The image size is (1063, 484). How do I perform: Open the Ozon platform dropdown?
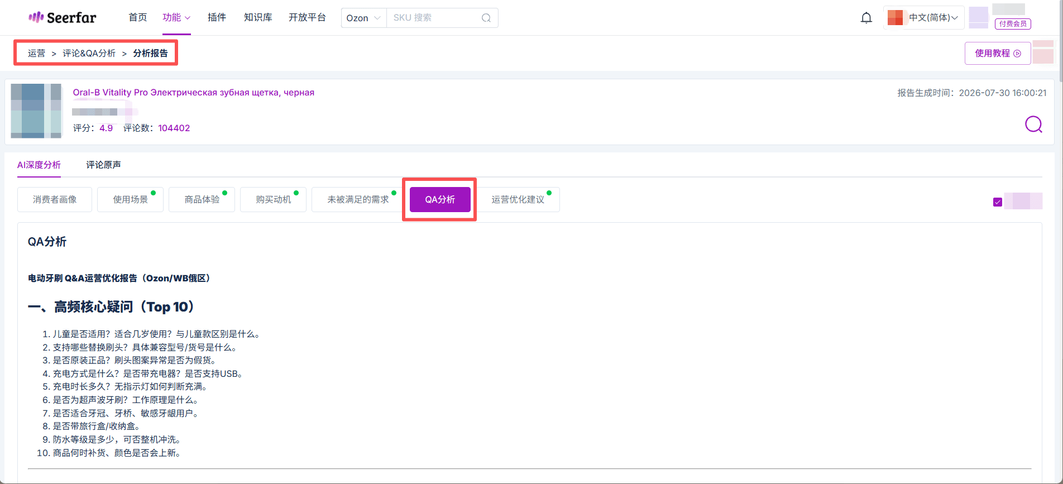[x=363, y=18]
